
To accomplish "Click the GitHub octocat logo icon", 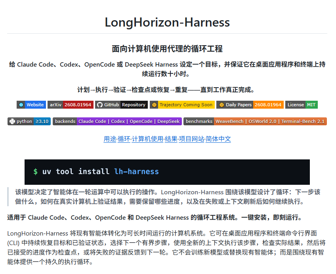I will pyautogui.click(x=99, y=105).
